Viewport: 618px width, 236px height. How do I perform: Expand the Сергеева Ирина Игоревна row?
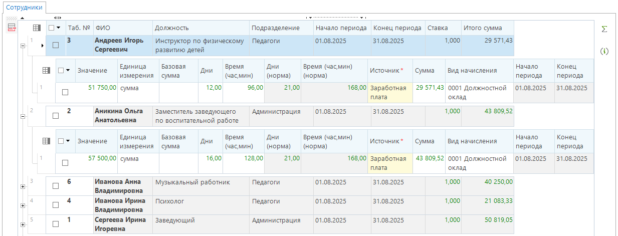[x=22, y=224]
